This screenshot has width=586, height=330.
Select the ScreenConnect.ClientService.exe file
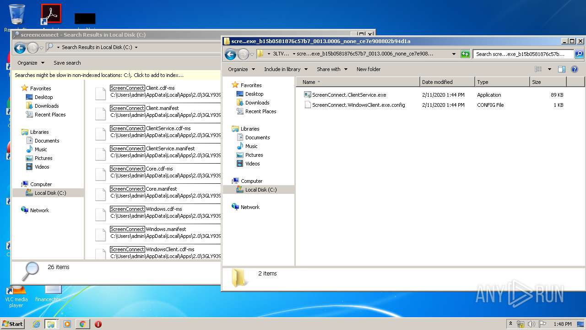349,95
